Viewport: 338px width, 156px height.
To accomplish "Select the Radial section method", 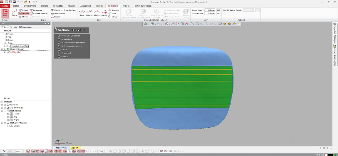I will coord(62,49).
